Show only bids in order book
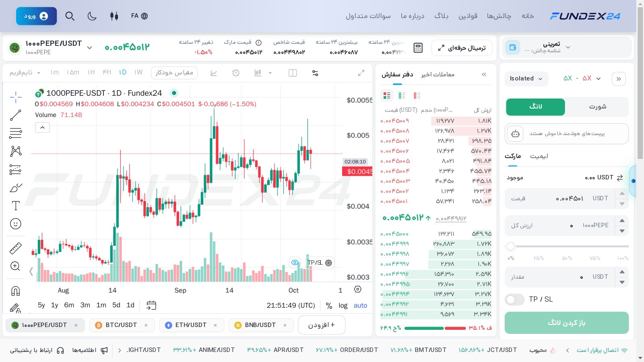Viewport: 644px width, 362px height. tap(402, 95)
